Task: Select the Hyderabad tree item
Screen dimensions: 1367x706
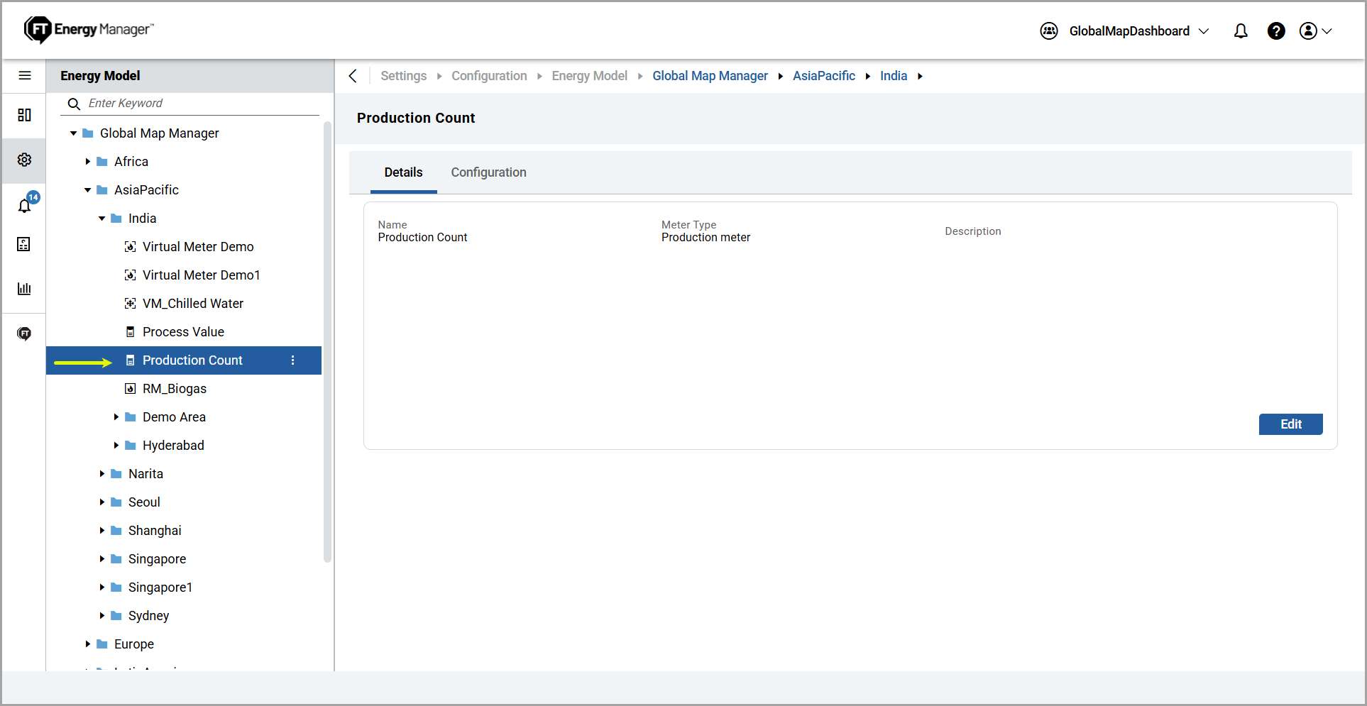Action: (x=173, y=446)
